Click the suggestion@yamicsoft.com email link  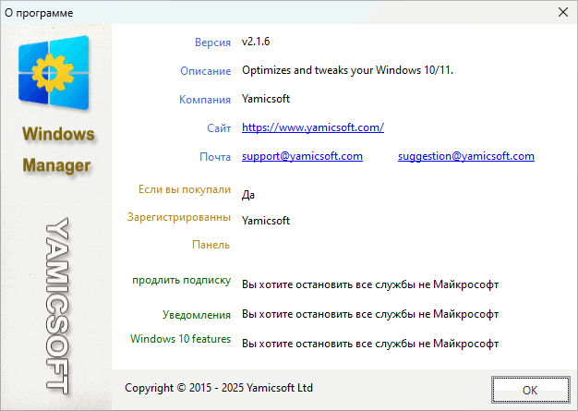click(466, 156)
